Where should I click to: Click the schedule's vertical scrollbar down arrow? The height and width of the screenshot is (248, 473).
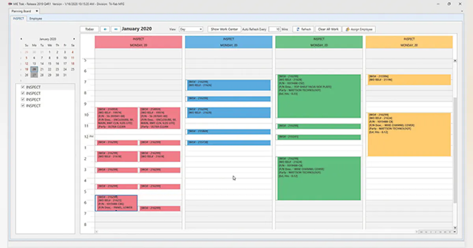pos(455,228)
